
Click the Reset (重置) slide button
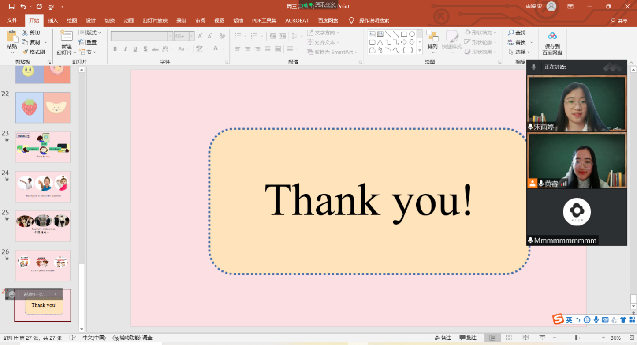(88, 42)
